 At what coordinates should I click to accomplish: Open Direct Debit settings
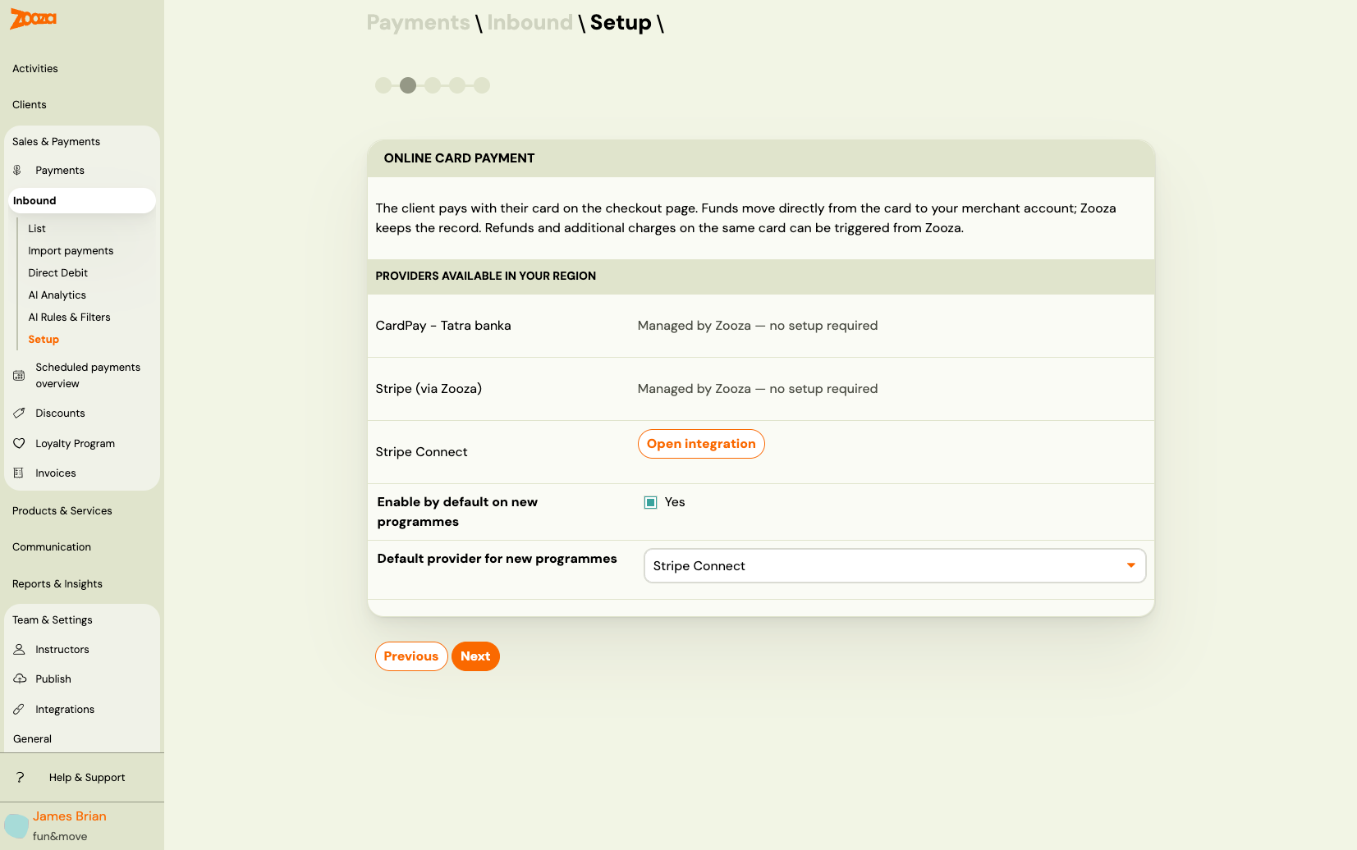tap(57, 272)
